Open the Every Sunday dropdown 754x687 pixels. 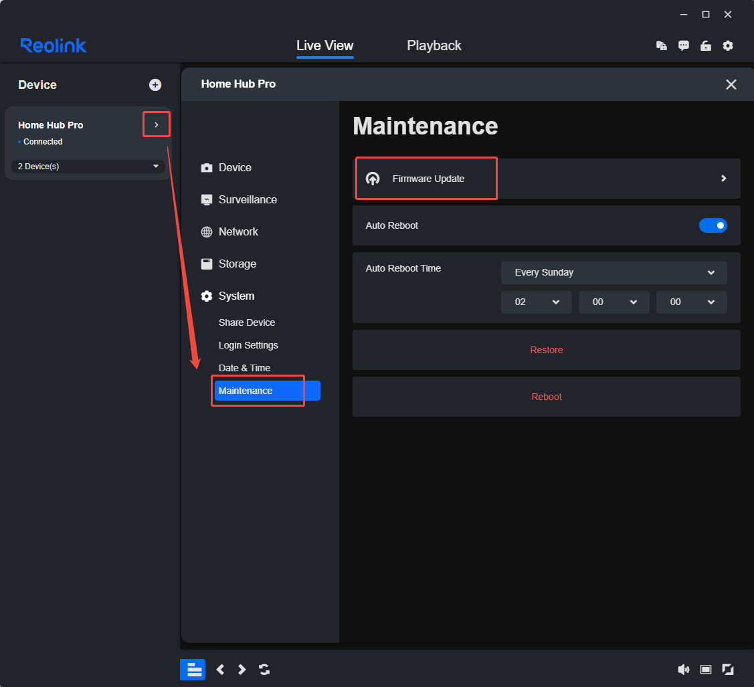[614, 272]
